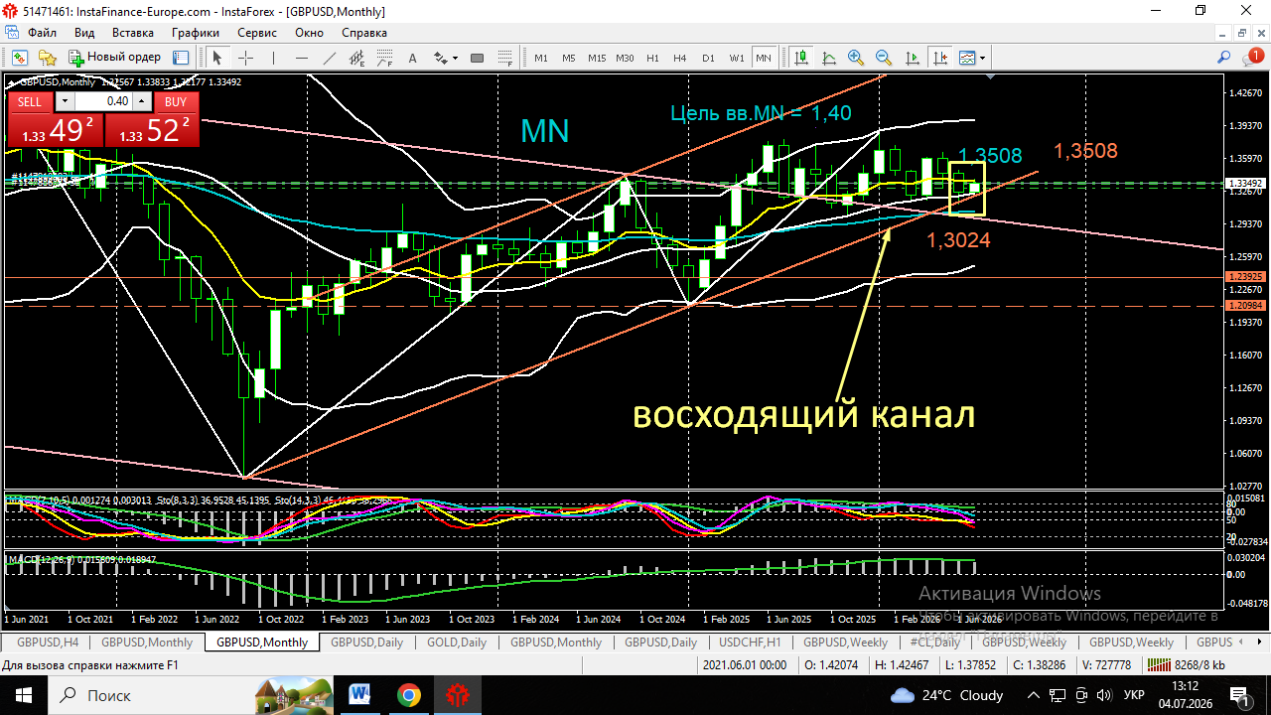Choose the gray Rectangle shape tool
This screenshot has width=1271, height=715.
(477, 58)
